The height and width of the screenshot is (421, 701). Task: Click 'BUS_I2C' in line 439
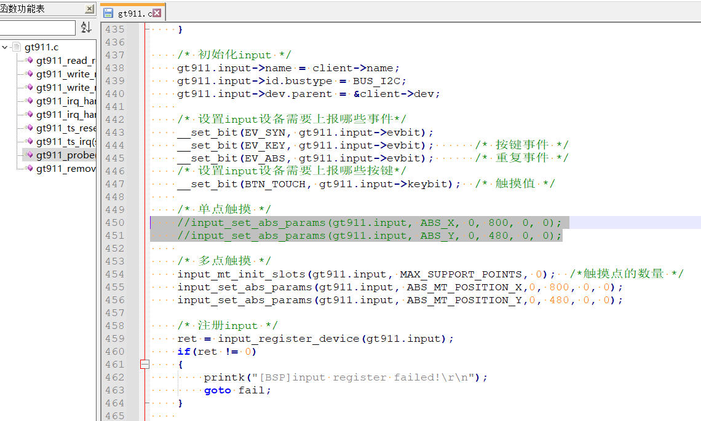pos(376,81)
